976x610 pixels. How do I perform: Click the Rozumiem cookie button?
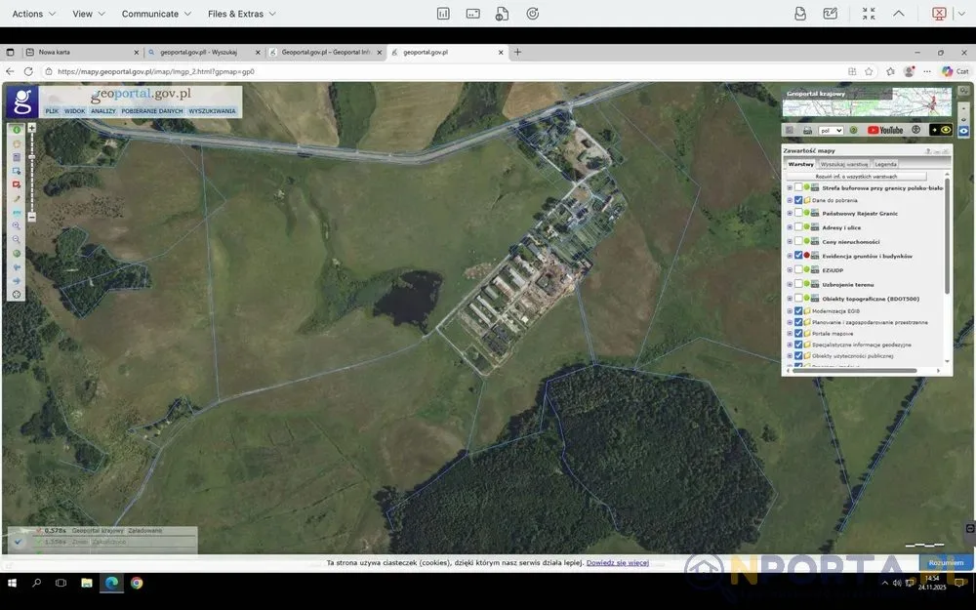(x=946, y=563)
